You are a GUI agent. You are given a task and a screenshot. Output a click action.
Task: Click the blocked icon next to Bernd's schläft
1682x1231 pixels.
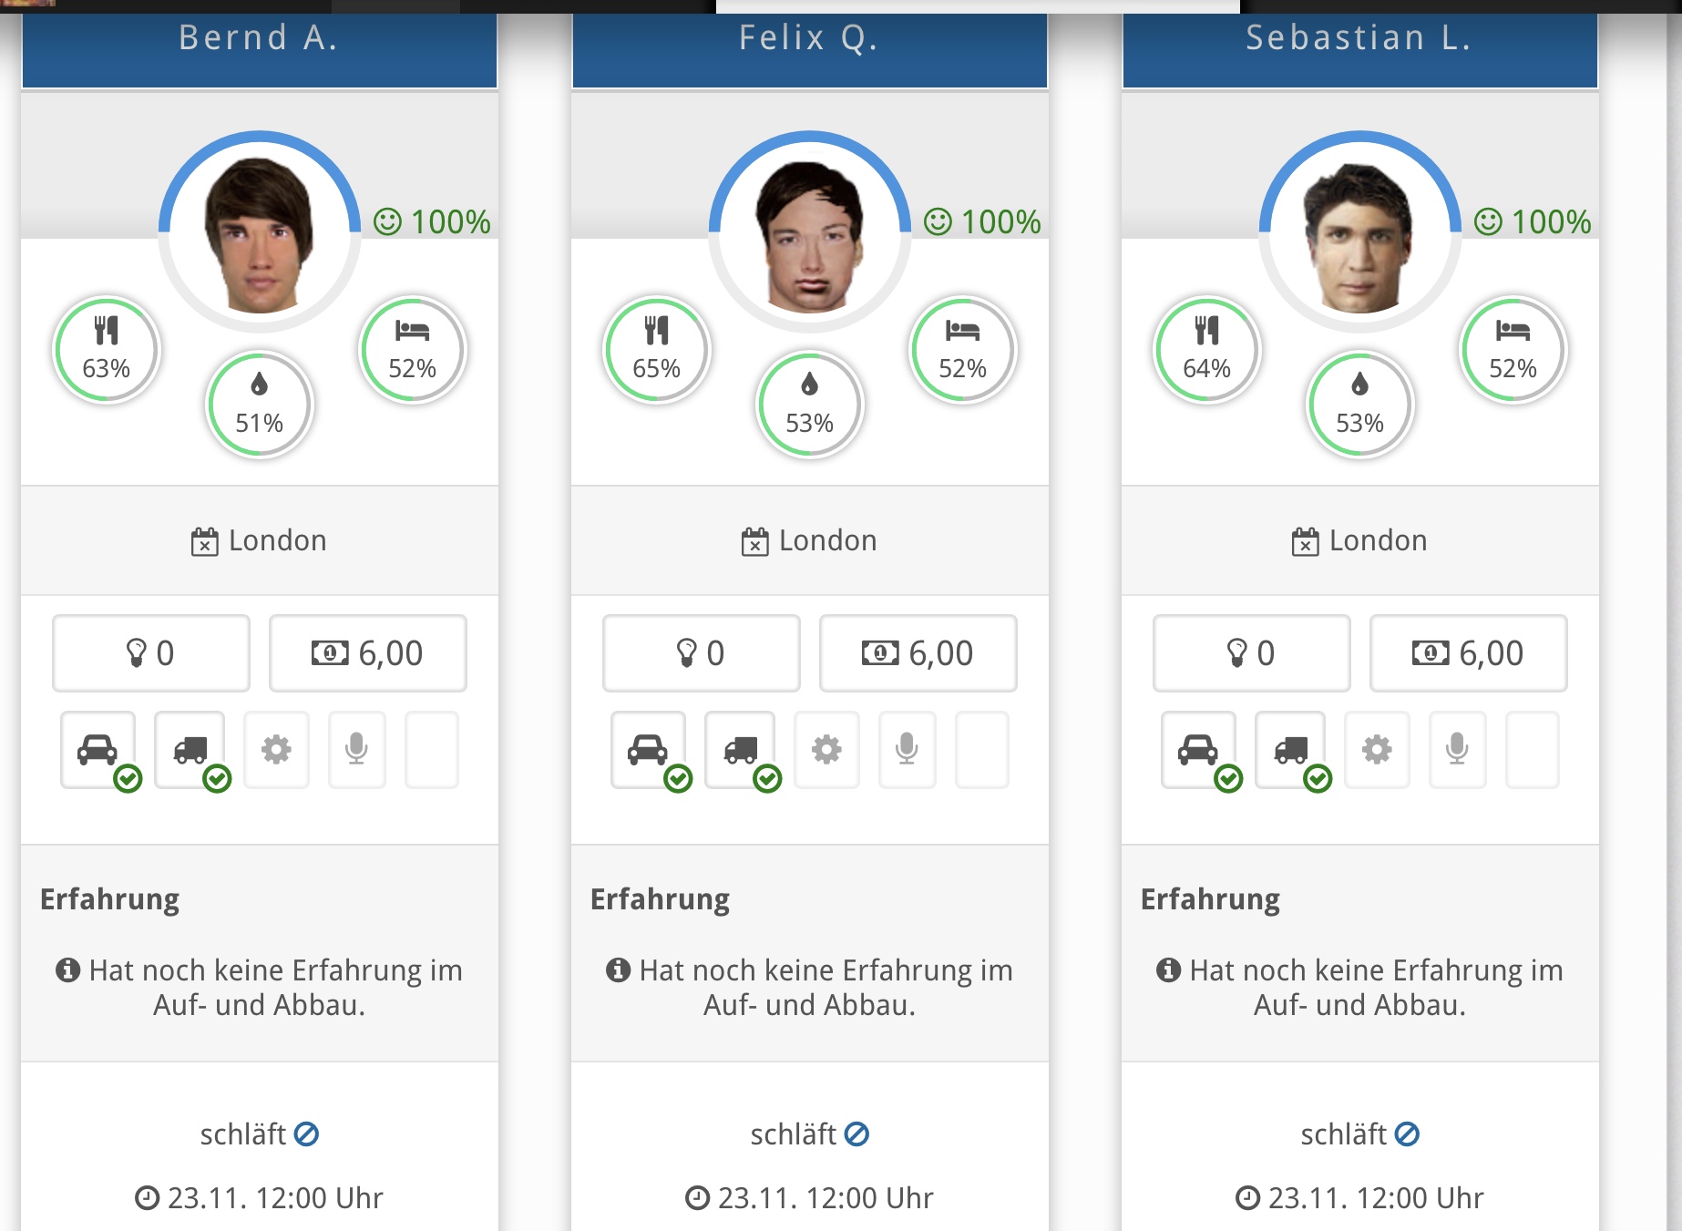click(x=307, y=1134)
